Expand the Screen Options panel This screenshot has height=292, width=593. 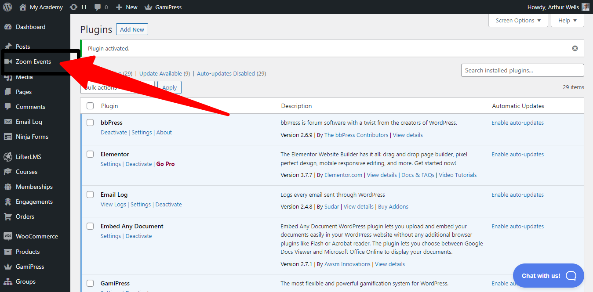[518, 20]
